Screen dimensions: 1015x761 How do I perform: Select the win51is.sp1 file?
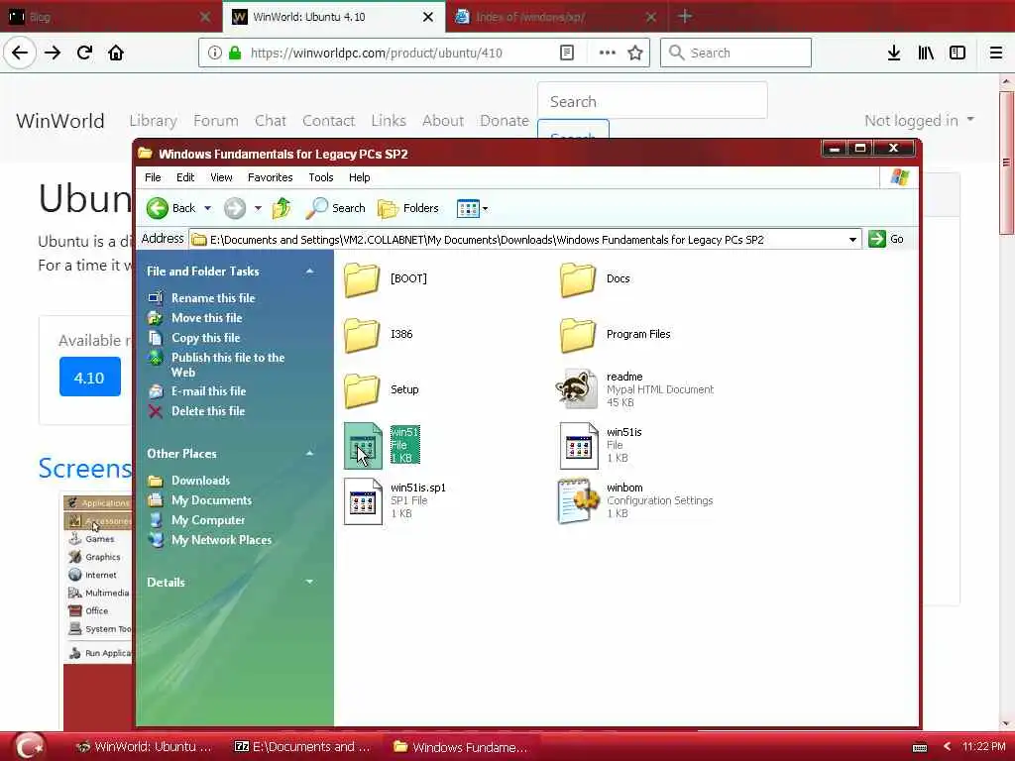(395, 500)
